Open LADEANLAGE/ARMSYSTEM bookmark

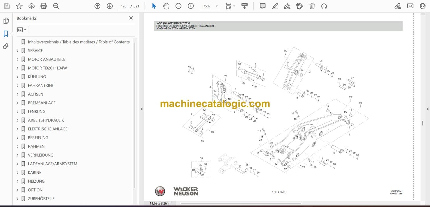click(x=52, y=164)
